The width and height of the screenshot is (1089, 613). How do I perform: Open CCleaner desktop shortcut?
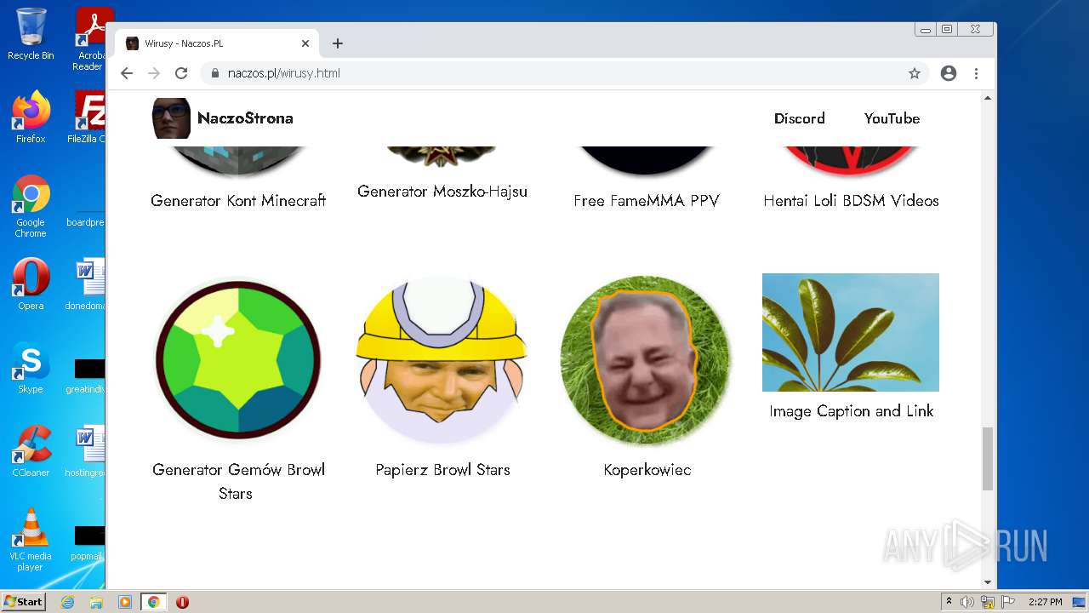(x=31, y=451)
